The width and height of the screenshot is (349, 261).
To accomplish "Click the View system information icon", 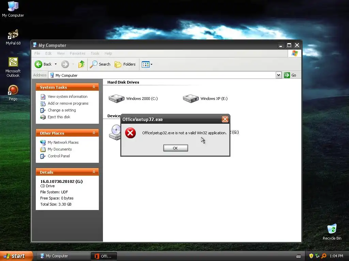I will click(x=43, y=97).
